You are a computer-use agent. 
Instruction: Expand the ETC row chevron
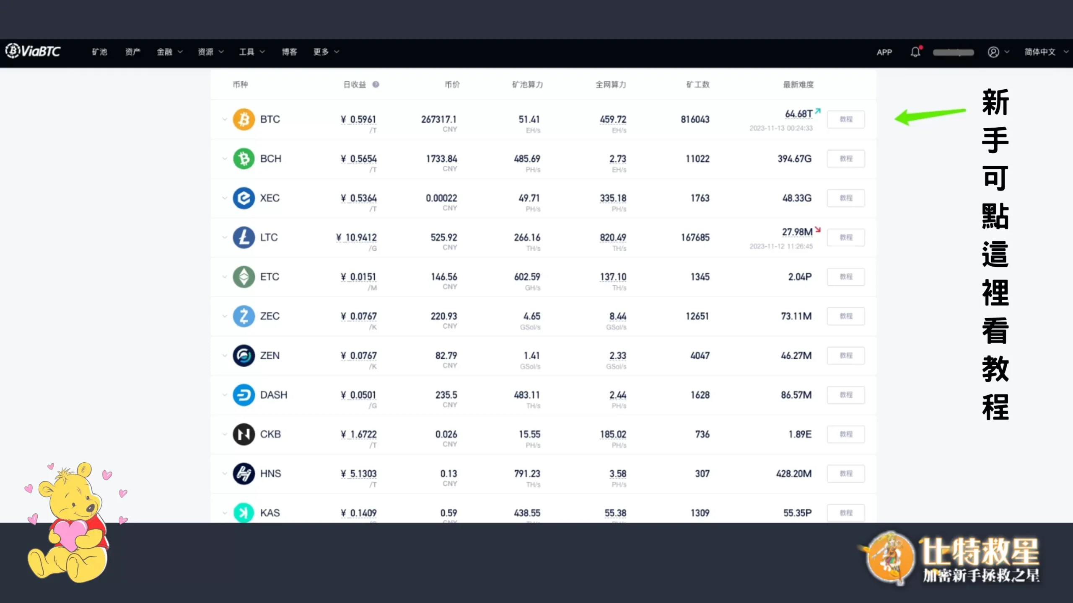[225, 277]
